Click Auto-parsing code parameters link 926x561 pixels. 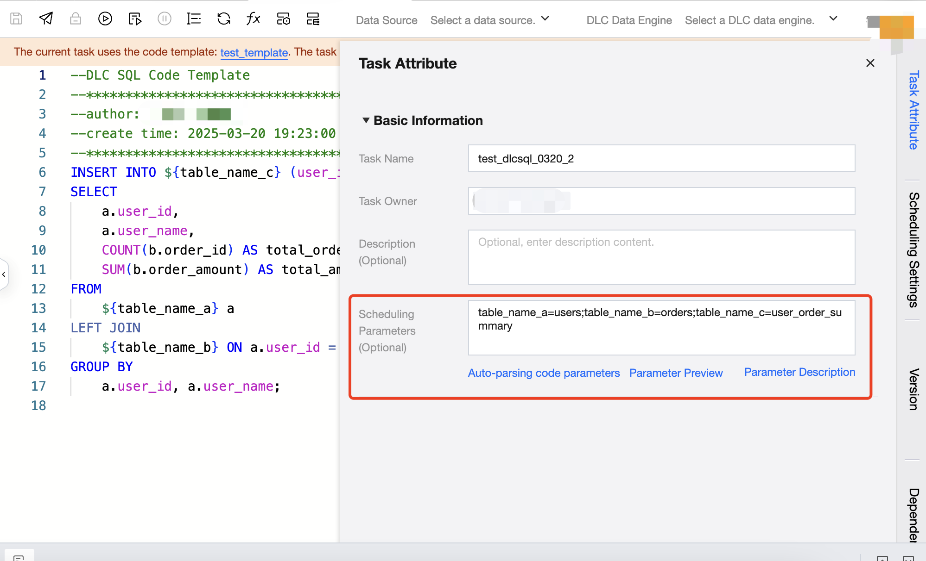544,373
